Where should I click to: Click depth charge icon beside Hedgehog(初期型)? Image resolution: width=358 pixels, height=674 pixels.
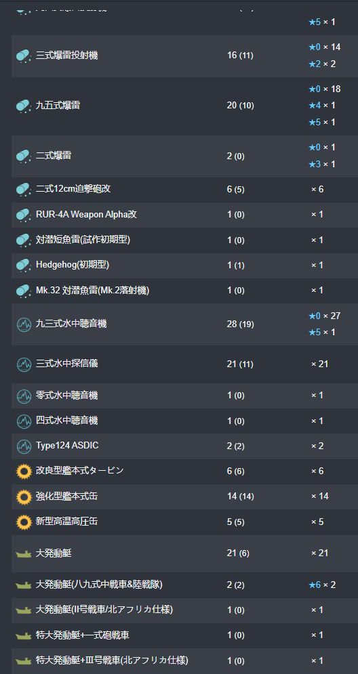coord(23,266)
